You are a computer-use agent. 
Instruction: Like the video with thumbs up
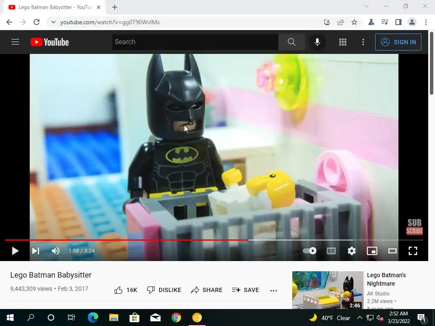pos(126,290)
